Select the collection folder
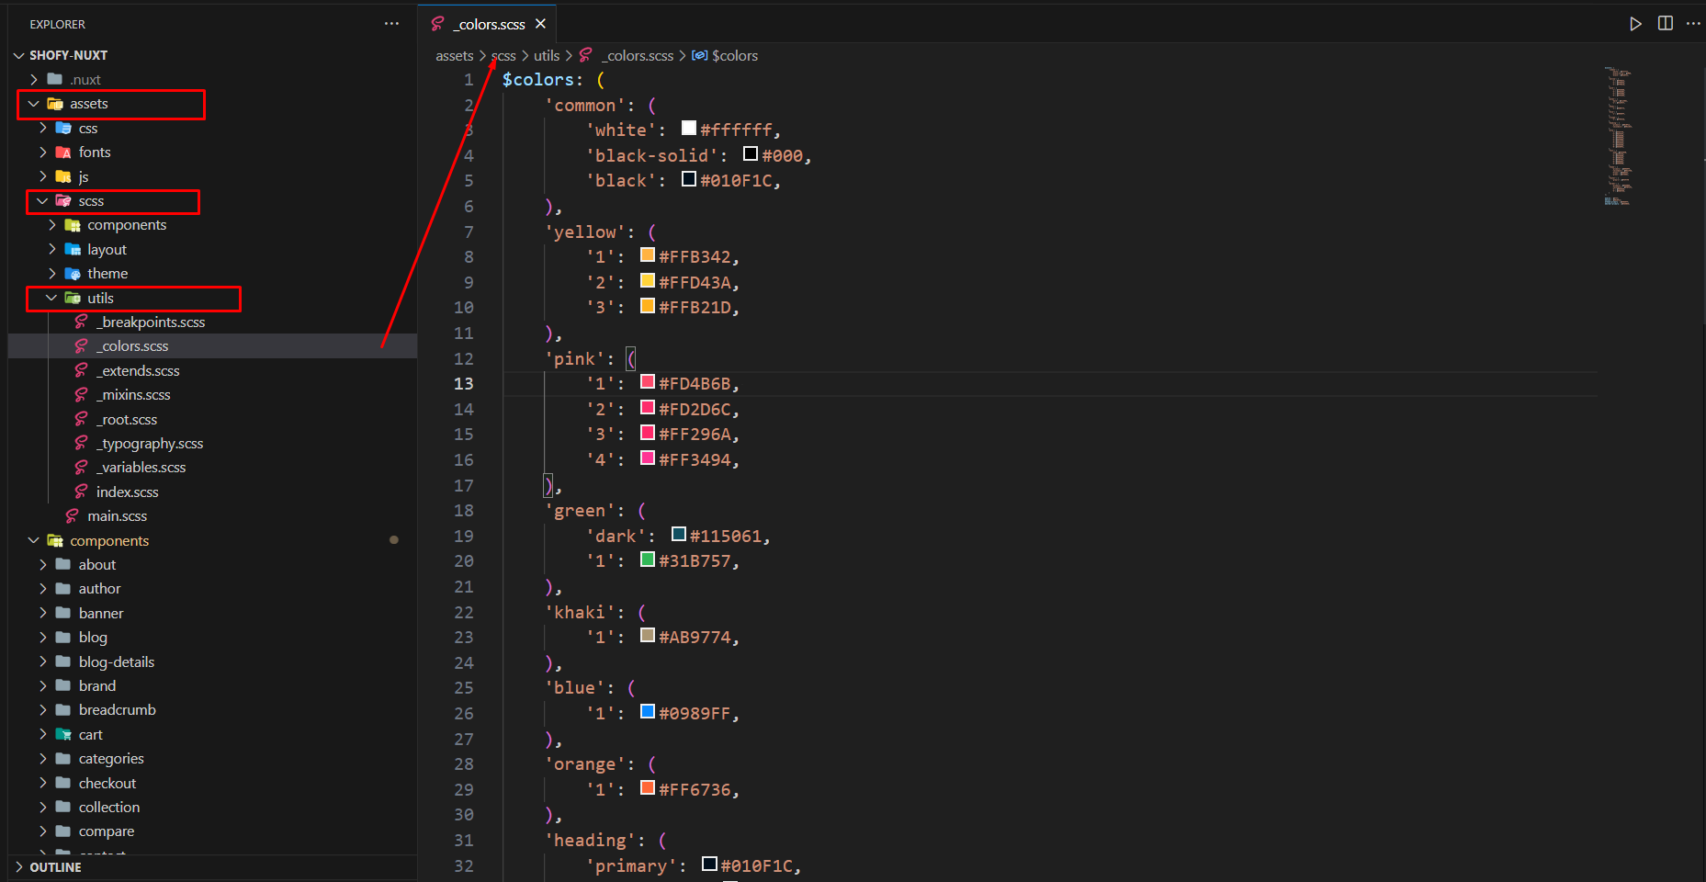 click(109, 807)
